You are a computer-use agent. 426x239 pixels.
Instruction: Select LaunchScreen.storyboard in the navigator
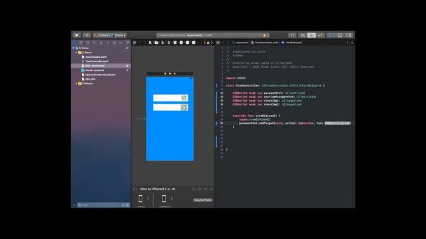click(100, 74)
